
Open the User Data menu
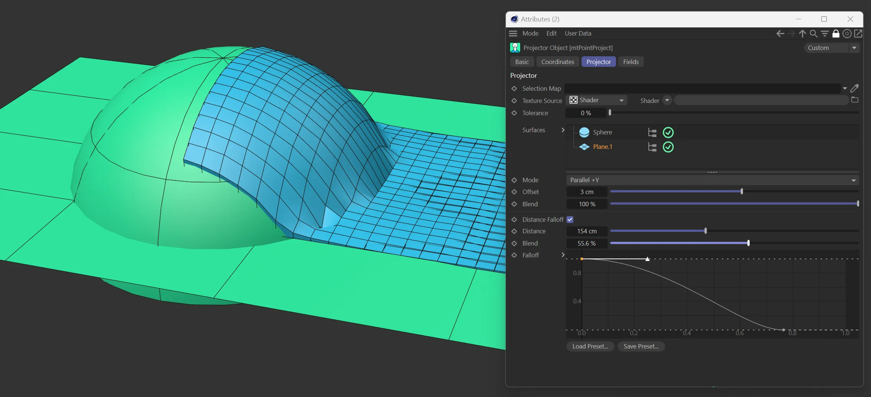pos(578,33)
